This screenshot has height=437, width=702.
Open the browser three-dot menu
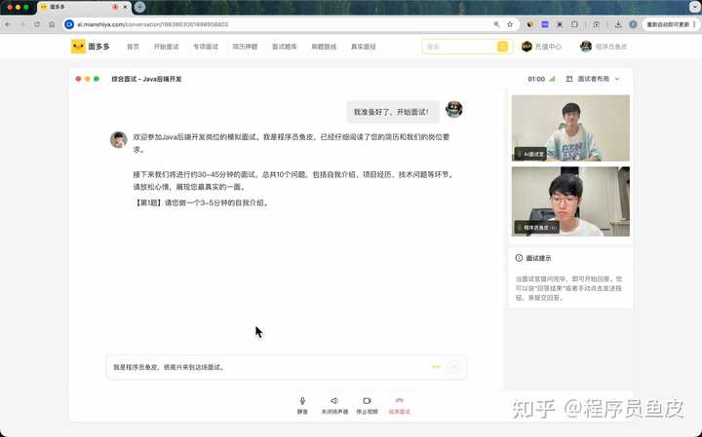[695, 24]
